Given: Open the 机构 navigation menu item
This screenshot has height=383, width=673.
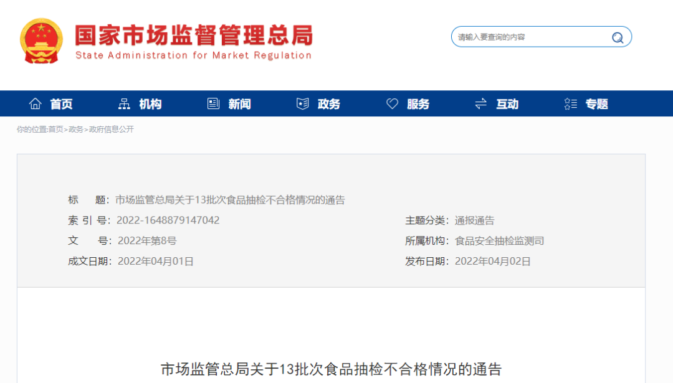Looking at the screenshot, I should click(150, 104).
